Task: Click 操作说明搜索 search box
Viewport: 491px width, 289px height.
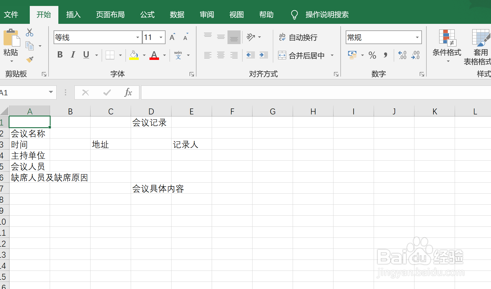Action: [327, 15]
